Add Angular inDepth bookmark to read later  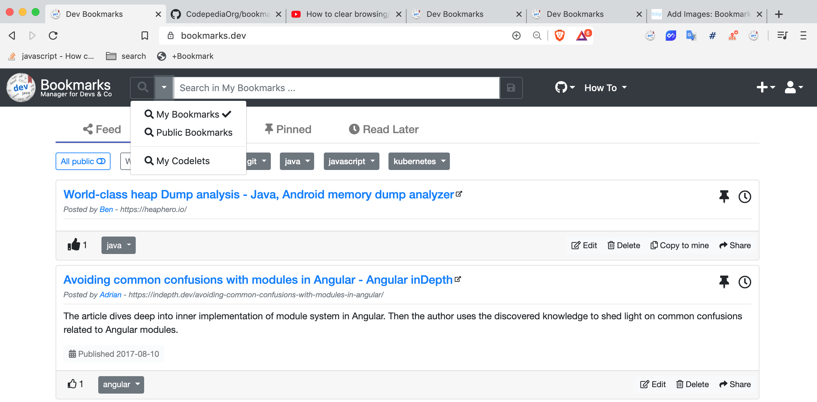pos(745,282)
